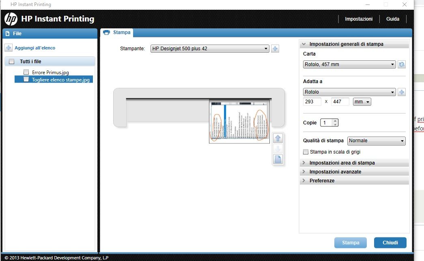Close the HP Instant Printing window
Screen dimensions: 424x261
pos(404,4)
